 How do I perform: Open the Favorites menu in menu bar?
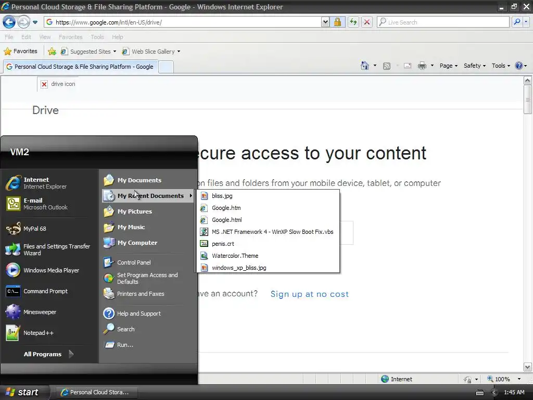(70, 37)
